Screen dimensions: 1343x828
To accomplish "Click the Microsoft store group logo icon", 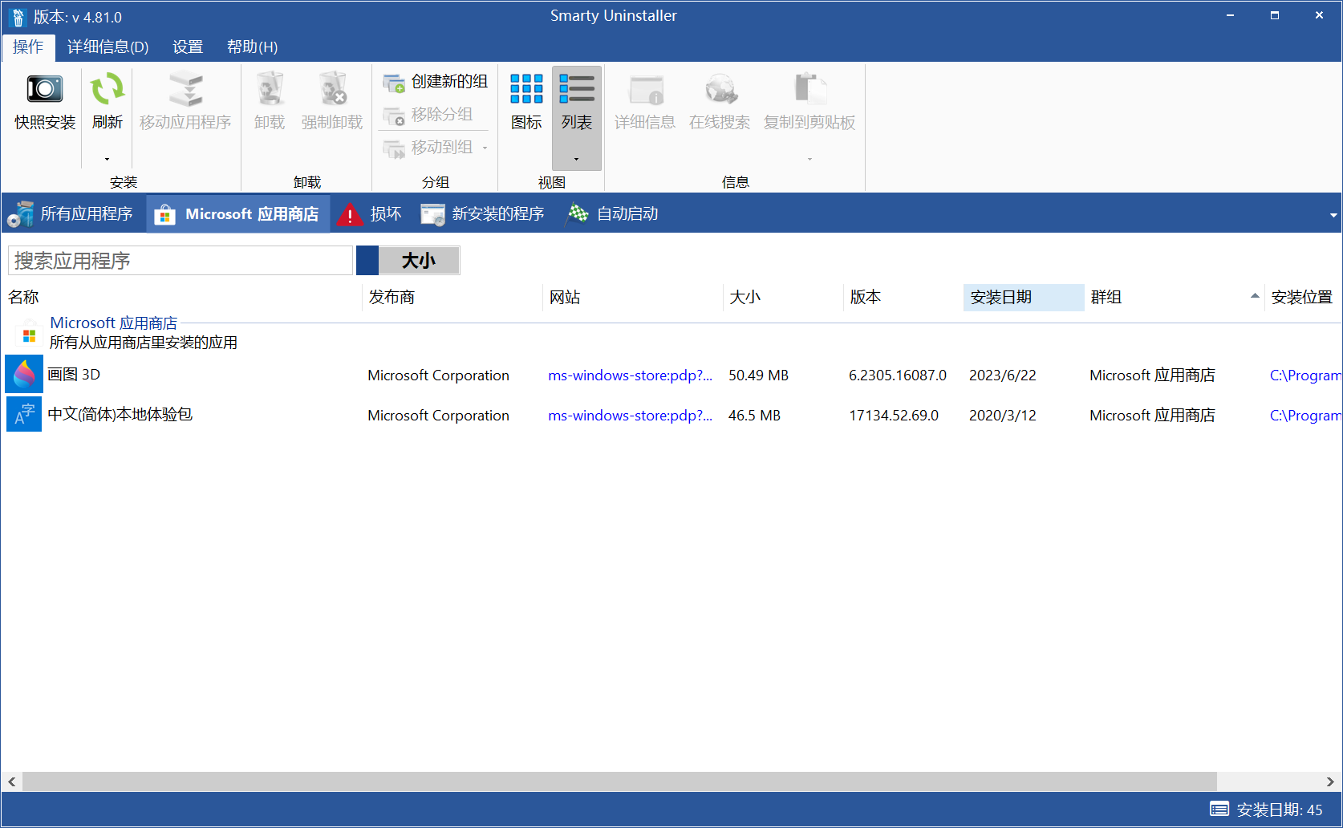I will tap(29, 335).
